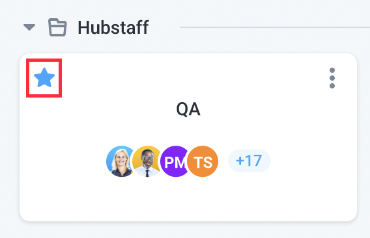Collapse the Hubstaff folder group

click(x=29, y=27)
